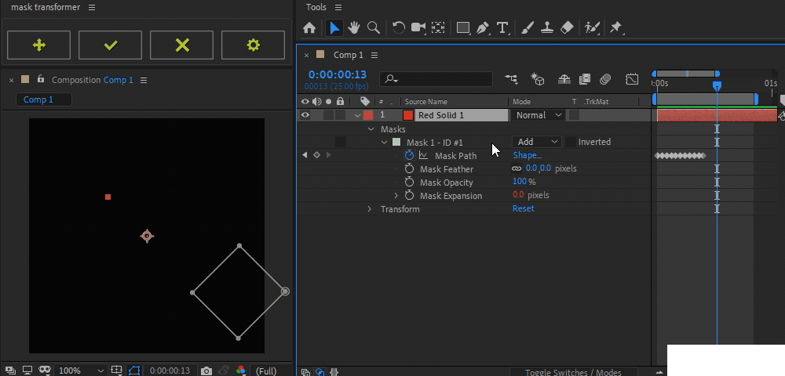Switch to the Comp 1 timeline tab
This screenshot has width=785, height=376.
tap(349, 55)
